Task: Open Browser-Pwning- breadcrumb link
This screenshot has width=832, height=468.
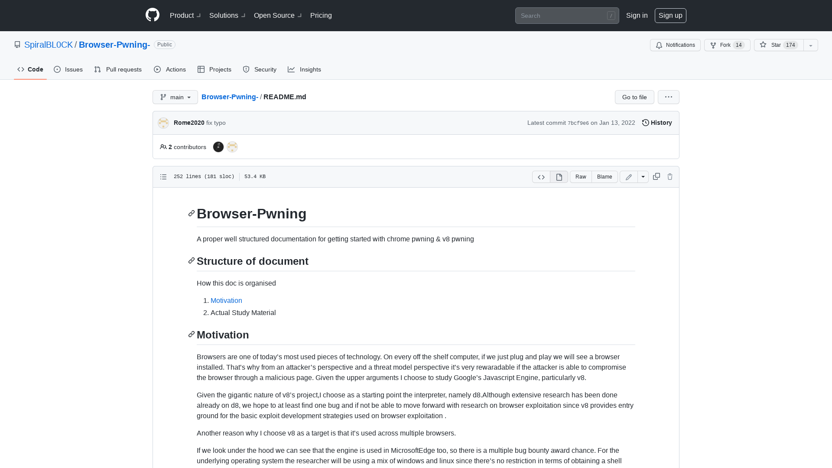Action: coord(230,97)
